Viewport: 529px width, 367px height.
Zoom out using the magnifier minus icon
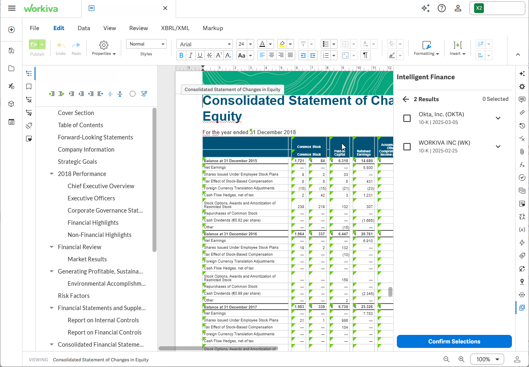coord(446,359)
